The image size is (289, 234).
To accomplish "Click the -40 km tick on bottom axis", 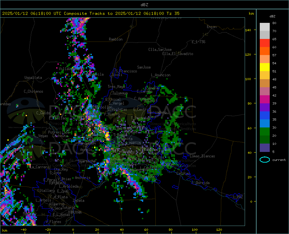I will [x=23, y=230].
